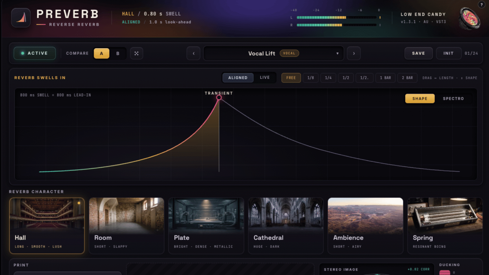Viewport: 489px width, 275px height.
Task: Choose the Spring reverb character
Action: coord(445,226)
